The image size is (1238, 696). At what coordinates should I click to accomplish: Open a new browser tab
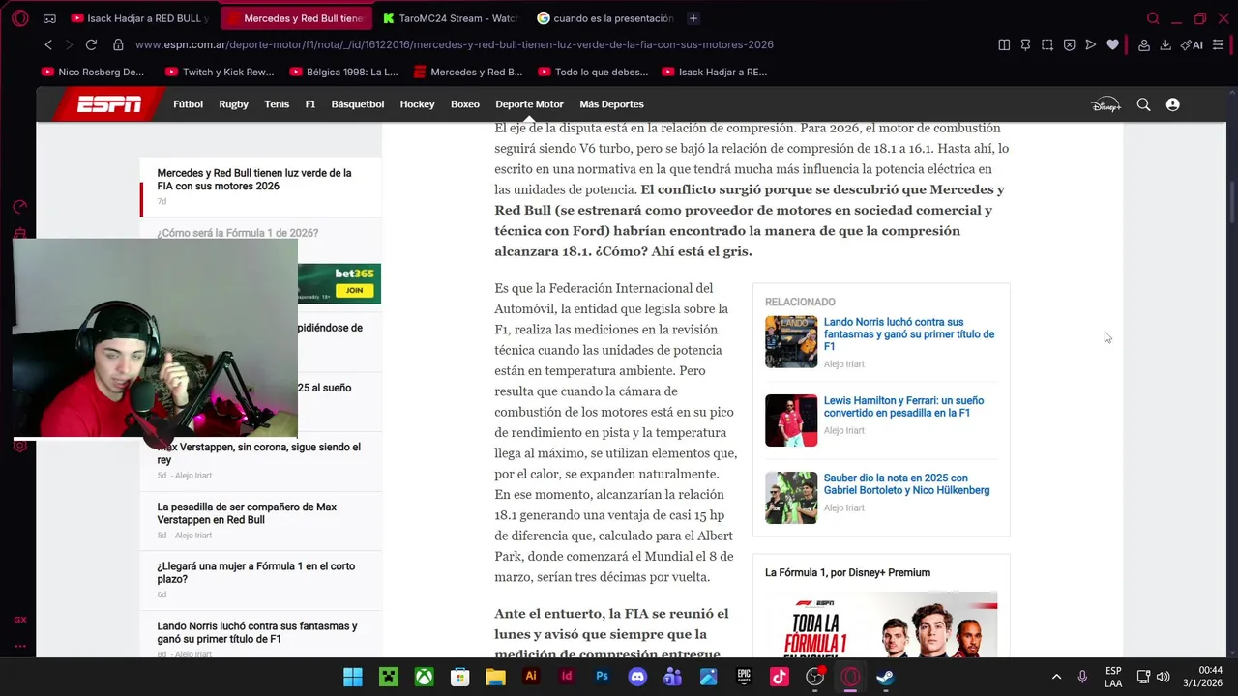click(693, 18)
